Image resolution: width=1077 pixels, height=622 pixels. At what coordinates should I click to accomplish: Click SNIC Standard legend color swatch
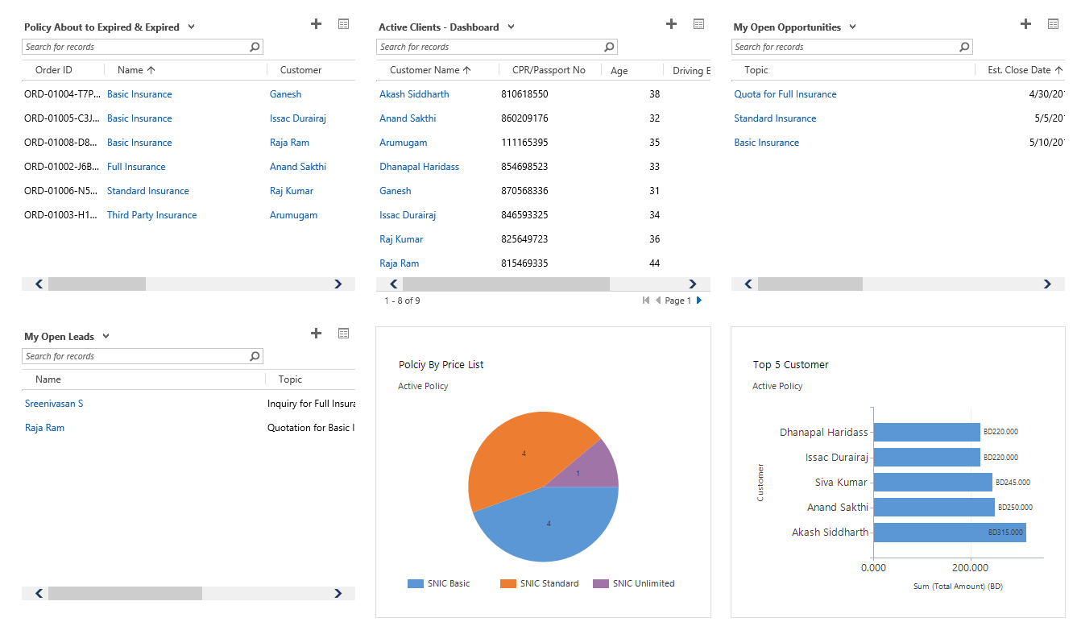(x=507, y=583)
